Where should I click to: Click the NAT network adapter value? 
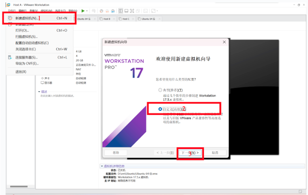(x=78, y=69)
